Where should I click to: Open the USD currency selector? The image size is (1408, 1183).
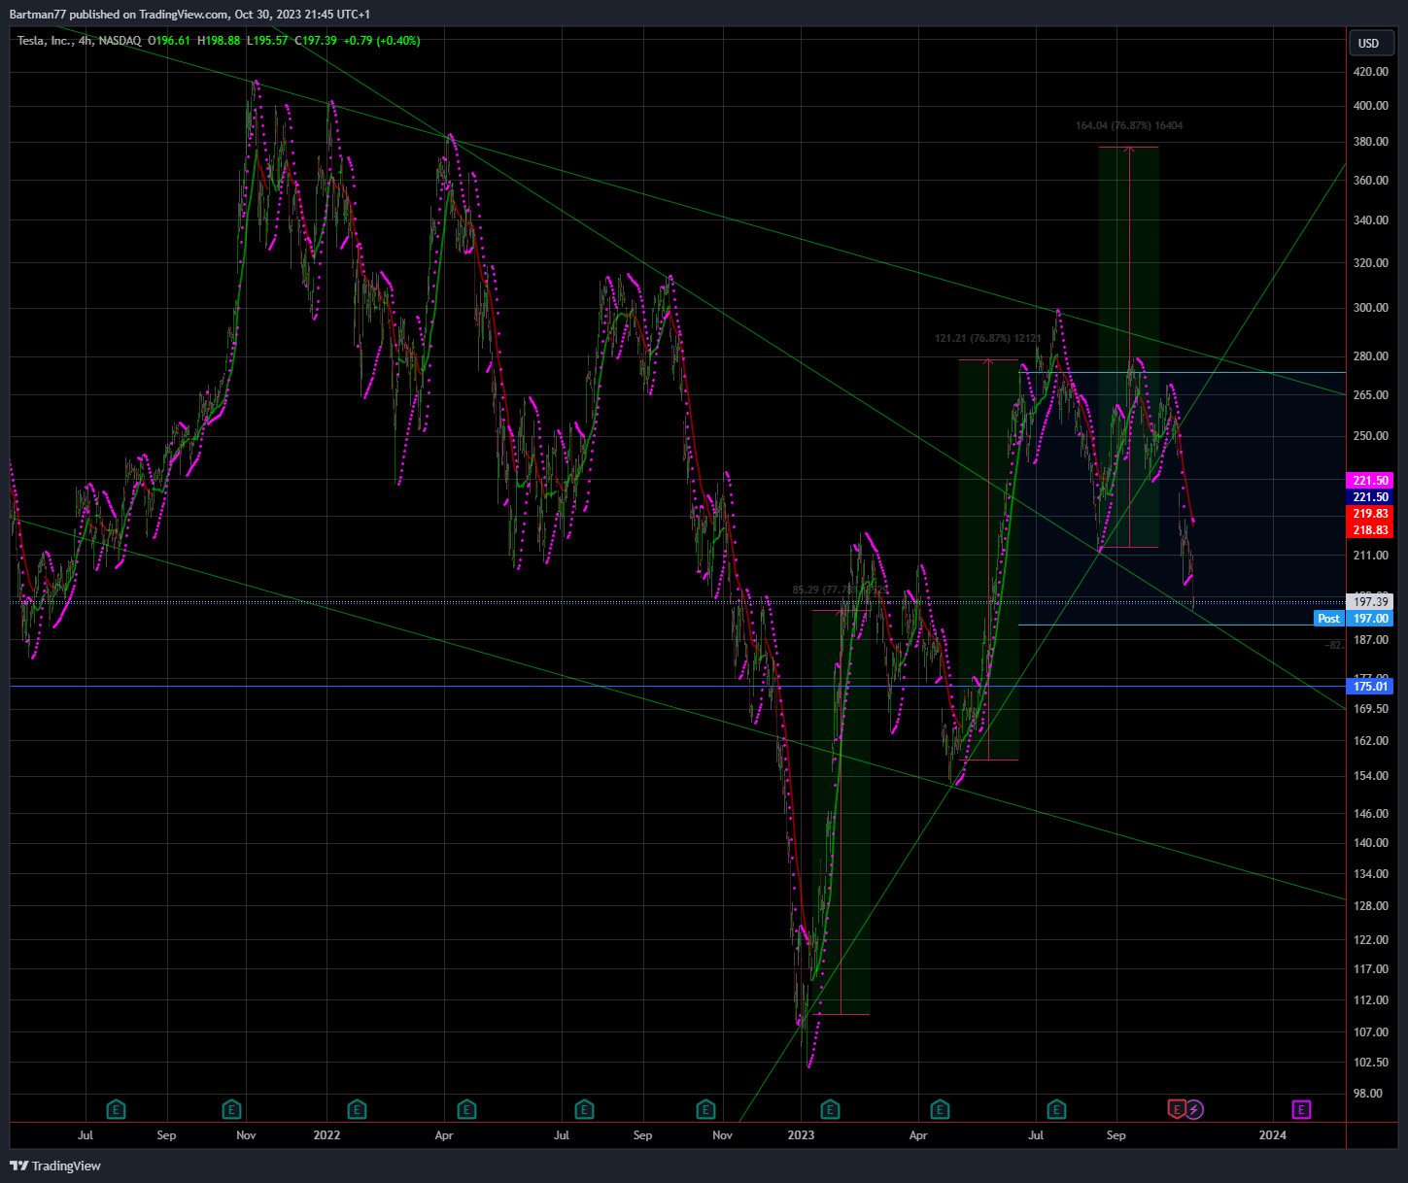click(1369, 43)
